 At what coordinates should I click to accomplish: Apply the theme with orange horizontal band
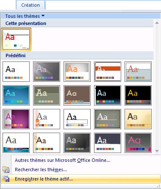[x=108, y=72]
